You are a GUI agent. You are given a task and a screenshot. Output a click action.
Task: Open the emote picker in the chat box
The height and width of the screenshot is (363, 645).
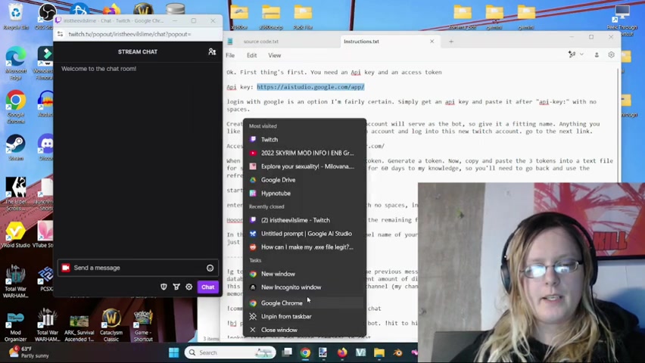coord(210,268)
